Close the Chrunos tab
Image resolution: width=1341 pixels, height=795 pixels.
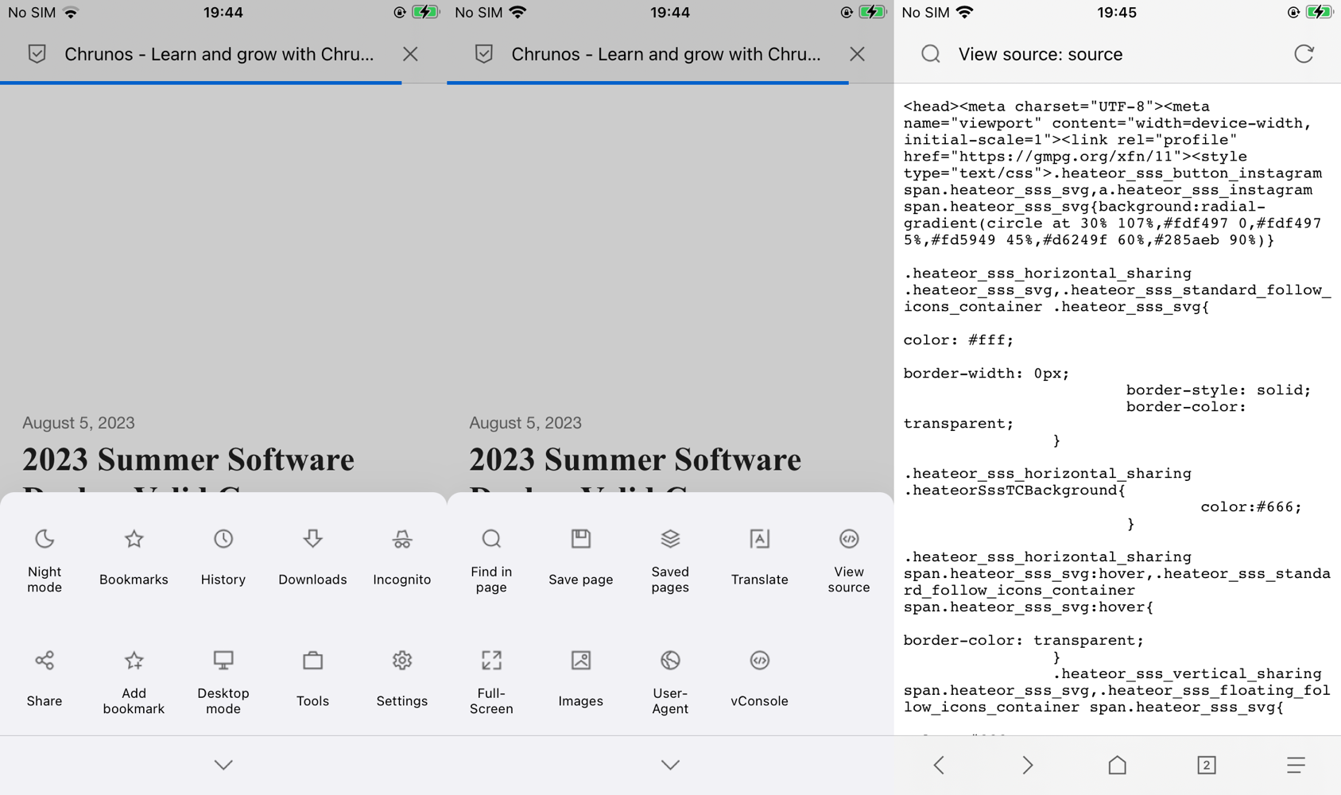(x=411, y=54)
